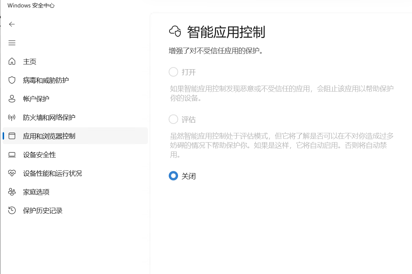Click the 家庭选项 family icon
Viewport: 412px width, 274px height.
(x=12, y=192)
